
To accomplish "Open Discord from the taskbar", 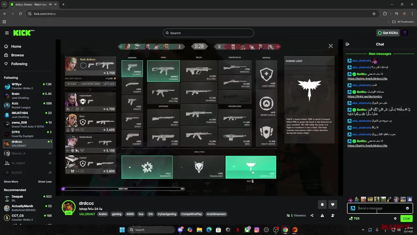I will (x=180, y=230).
